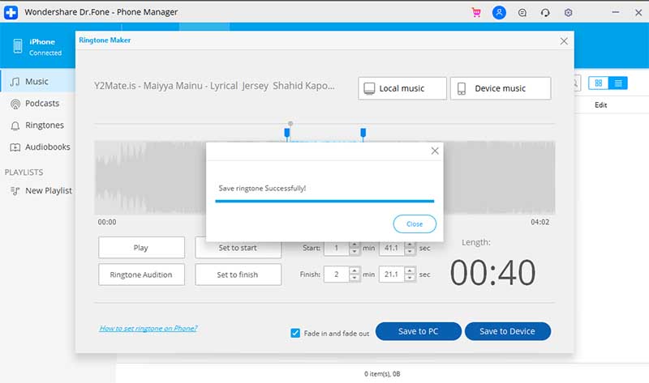Click the left blue trim marker

(287, 133)
